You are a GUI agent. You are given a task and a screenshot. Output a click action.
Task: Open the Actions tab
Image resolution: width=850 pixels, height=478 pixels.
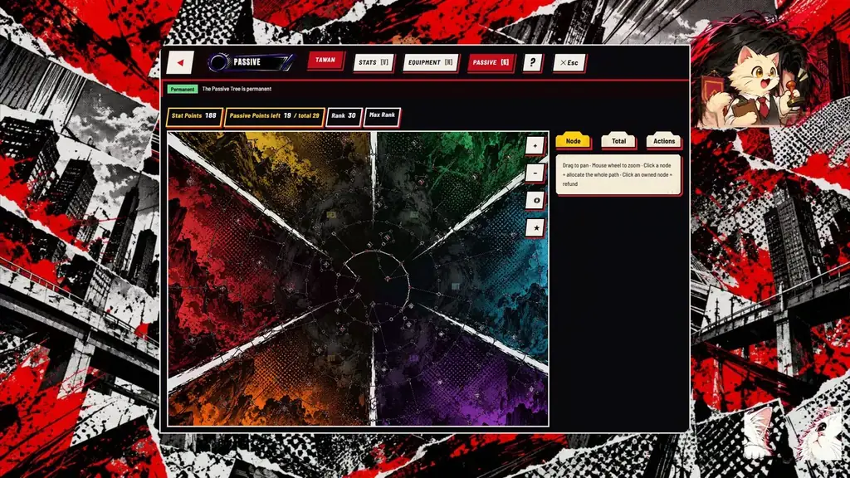pos(664,141)
